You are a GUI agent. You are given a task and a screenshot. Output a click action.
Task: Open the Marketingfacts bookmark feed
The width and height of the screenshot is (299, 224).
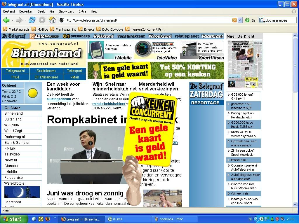coord(16,29)
